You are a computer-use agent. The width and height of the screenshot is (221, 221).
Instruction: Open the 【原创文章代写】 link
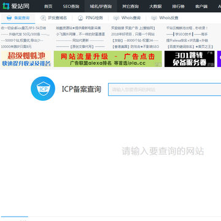click(x=80, y=47)
